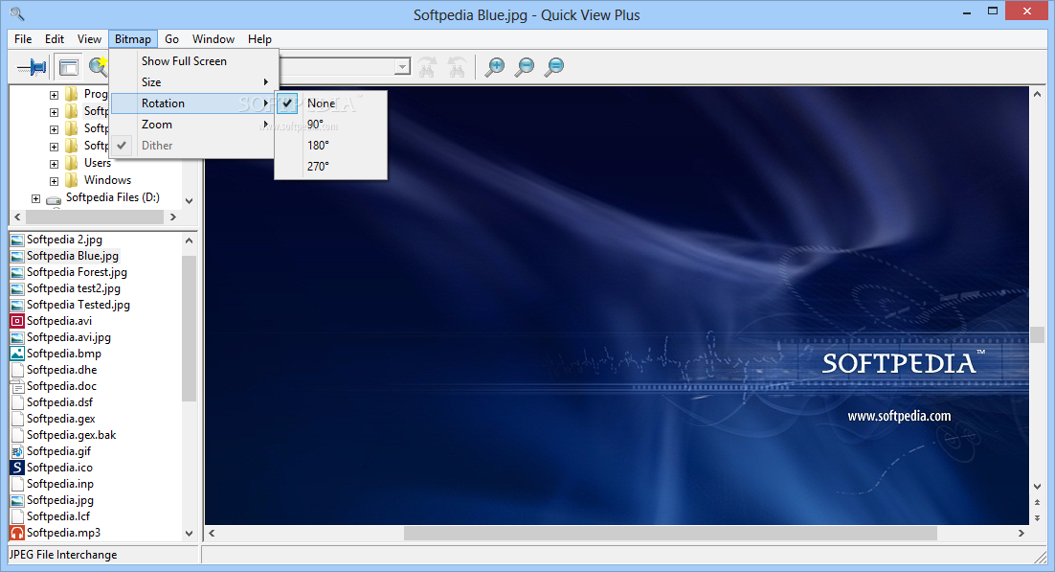Select Softpedia Tested.jpg file
The image size is (1055, 572).
[79, 305]
